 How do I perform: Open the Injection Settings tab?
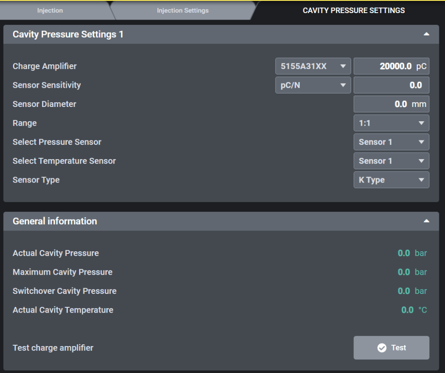(x=183, y=10)
